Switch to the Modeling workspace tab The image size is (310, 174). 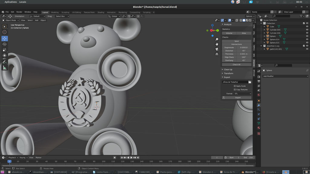point(55,12)
